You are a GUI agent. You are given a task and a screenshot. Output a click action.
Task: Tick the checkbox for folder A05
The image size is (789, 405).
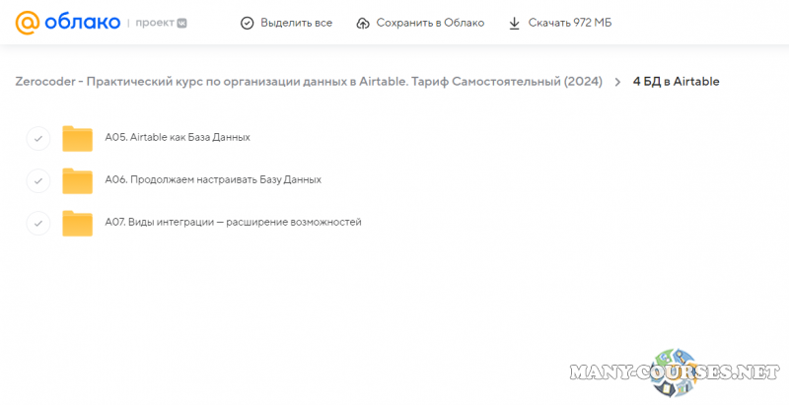click(x=37, y=138)
